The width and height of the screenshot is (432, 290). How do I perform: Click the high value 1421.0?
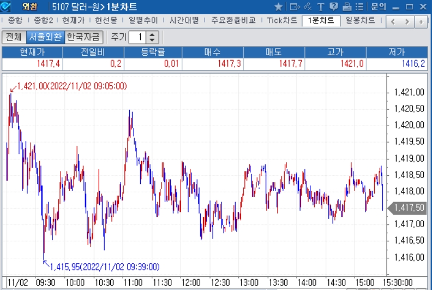tap(352, 64)
